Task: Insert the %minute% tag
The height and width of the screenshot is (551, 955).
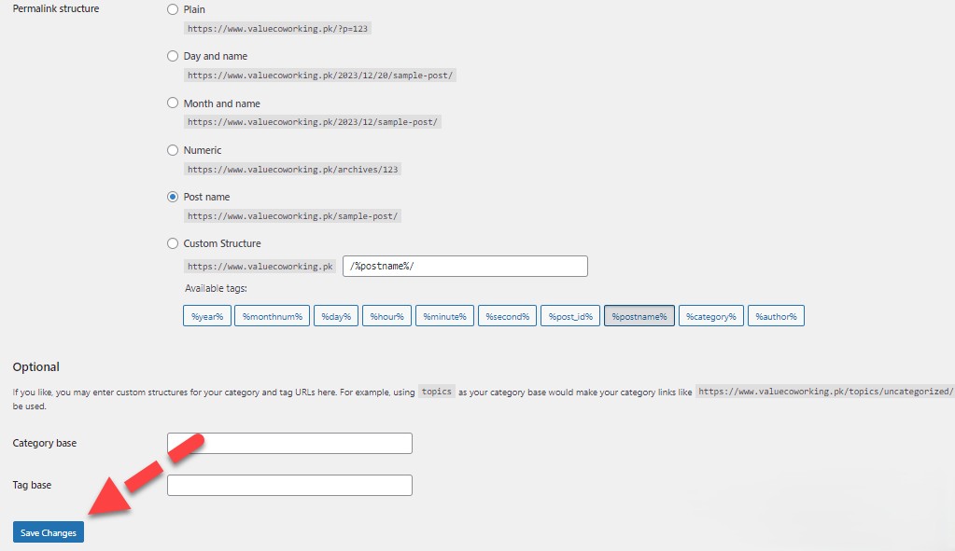Action: tap(444, 316)
